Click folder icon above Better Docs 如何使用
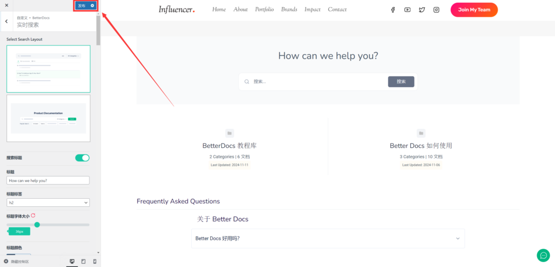The image size is (555, 267). [421, 133]
